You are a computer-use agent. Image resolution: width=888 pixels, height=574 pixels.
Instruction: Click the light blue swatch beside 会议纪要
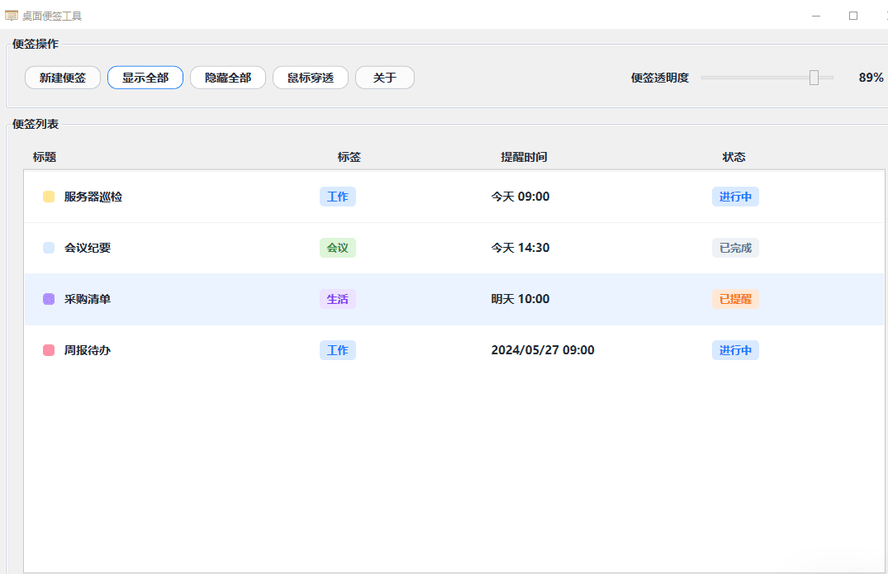coord(49,248)
